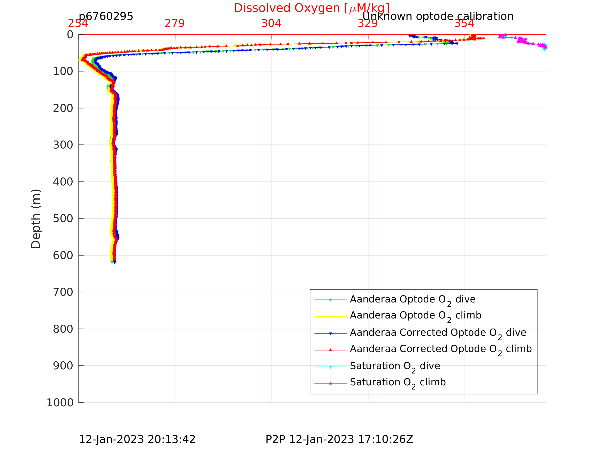This screenshot has width=603, height=452.
Task: Click the '900' depth tick label
Action: click(63, 366)
